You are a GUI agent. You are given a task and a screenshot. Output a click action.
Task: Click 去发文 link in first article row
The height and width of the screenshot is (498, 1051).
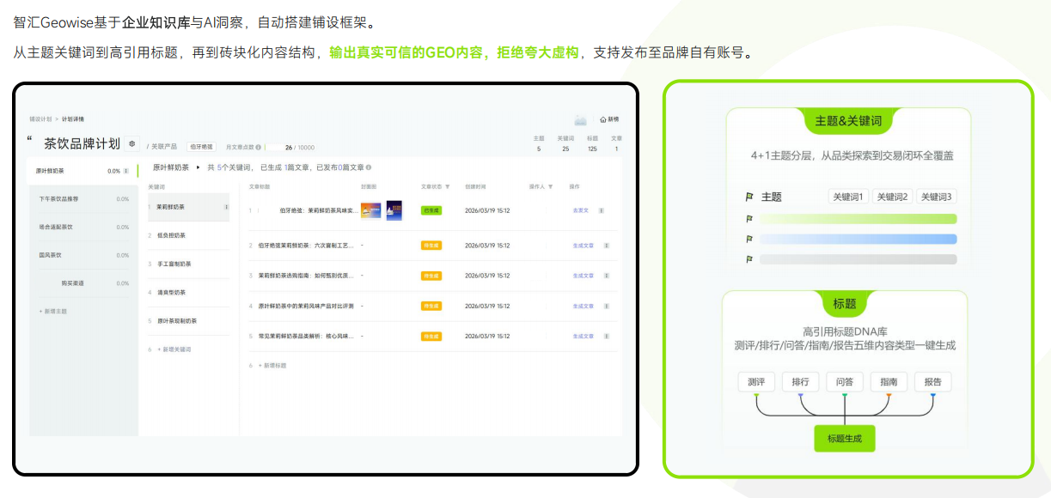coord(581,210)
